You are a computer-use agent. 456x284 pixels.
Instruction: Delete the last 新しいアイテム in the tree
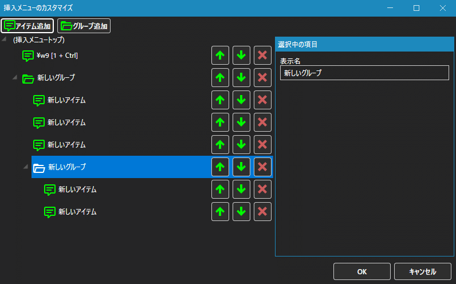tap(262, 212)
